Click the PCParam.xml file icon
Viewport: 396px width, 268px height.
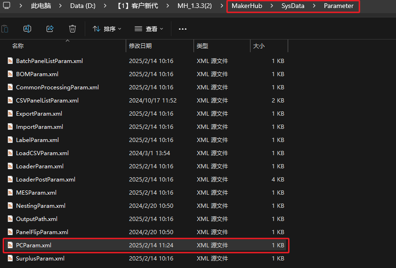10,245
